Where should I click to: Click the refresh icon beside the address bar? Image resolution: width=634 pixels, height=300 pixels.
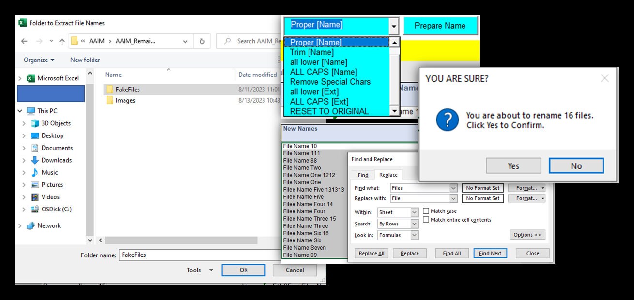click(202, 41)
